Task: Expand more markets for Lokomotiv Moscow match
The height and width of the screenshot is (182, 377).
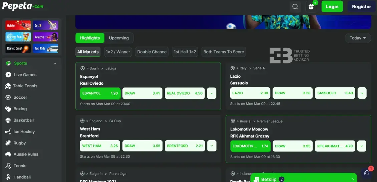Action: click(x=362, y=146)
